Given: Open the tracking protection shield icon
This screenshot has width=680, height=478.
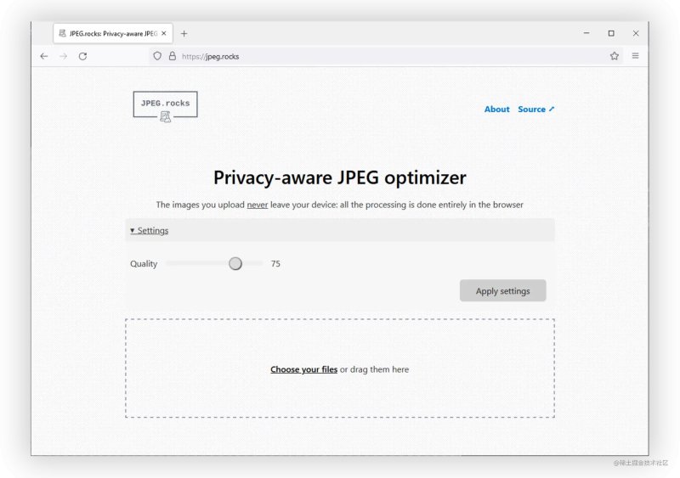Looking at the screenshot, I should pyautogui.click(x=157, y=56).
